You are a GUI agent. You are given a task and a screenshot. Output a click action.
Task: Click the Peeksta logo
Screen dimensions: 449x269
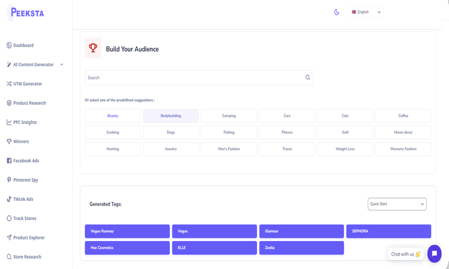tap(26, 13)
